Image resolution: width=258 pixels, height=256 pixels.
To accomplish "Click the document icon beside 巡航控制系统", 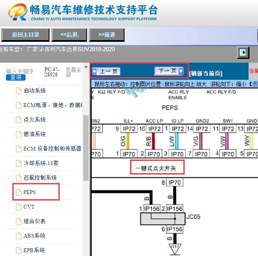I will 19,177.
